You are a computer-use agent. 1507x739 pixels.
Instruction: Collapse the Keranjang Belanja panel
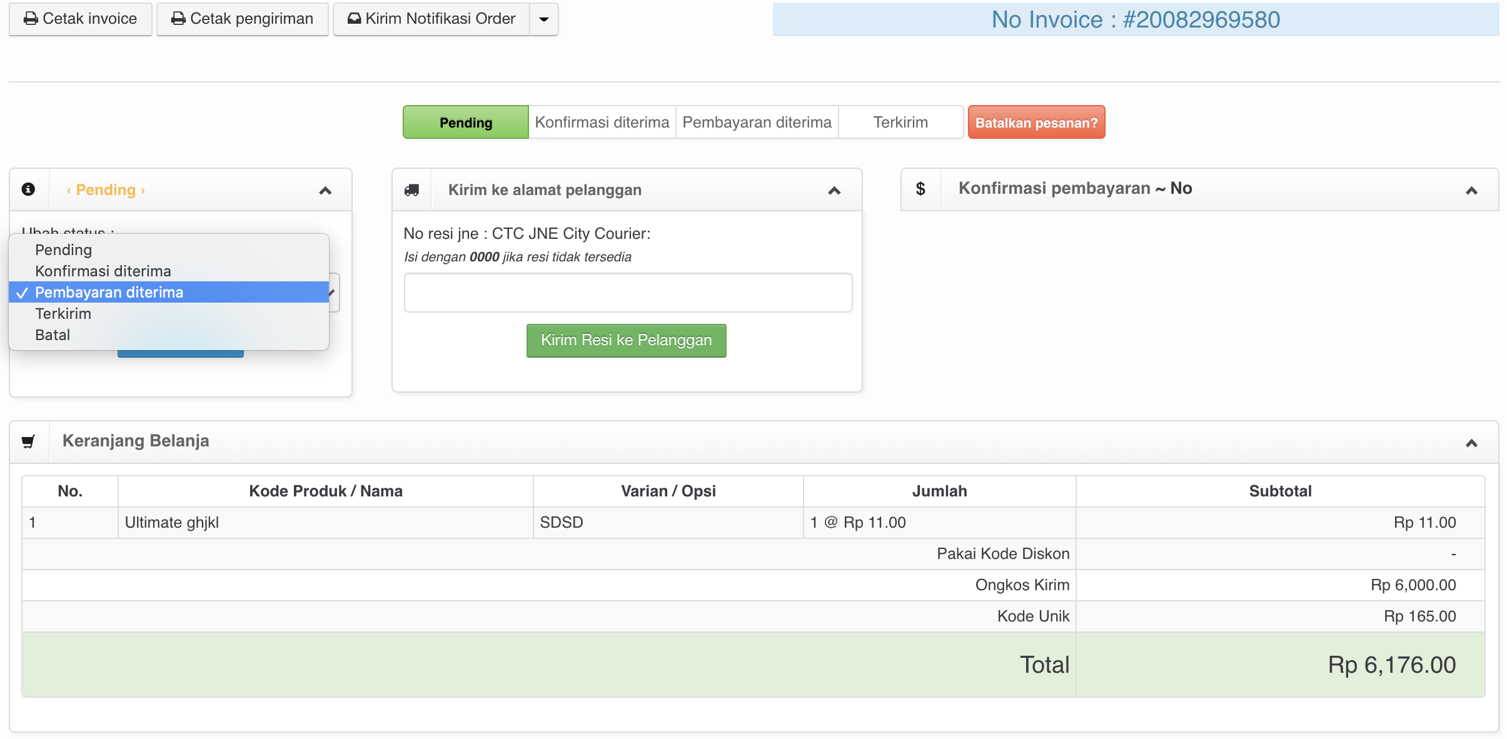coord(1471,443)
